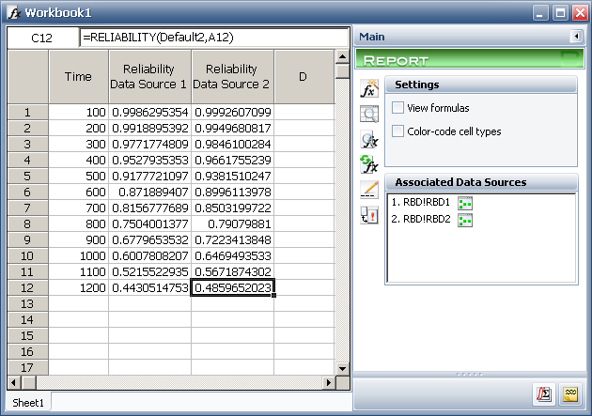
Task: Click the magnifier preview icon in sidebar
Action: click(369, 114)
